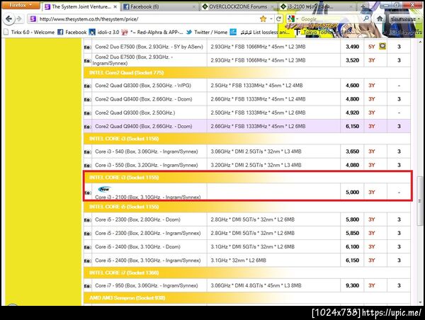Switch to The System Joint Venture tab

[x=81, y=7]
